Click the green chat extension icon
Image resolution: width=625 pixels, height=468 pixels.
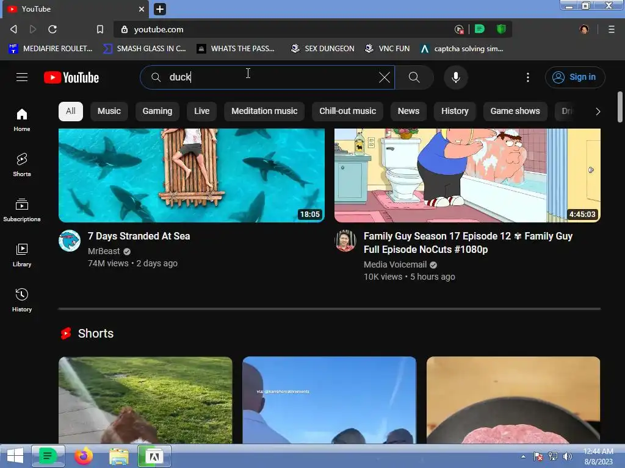click(x=480, y=29)
